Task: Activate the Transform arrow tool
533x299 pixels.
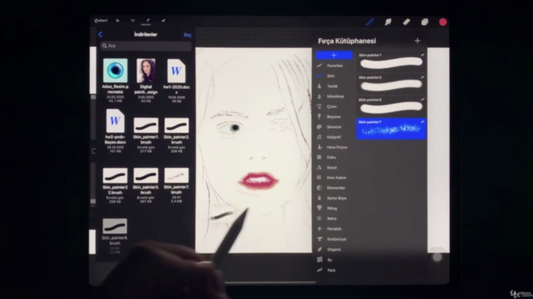Action: pos(163,21)
